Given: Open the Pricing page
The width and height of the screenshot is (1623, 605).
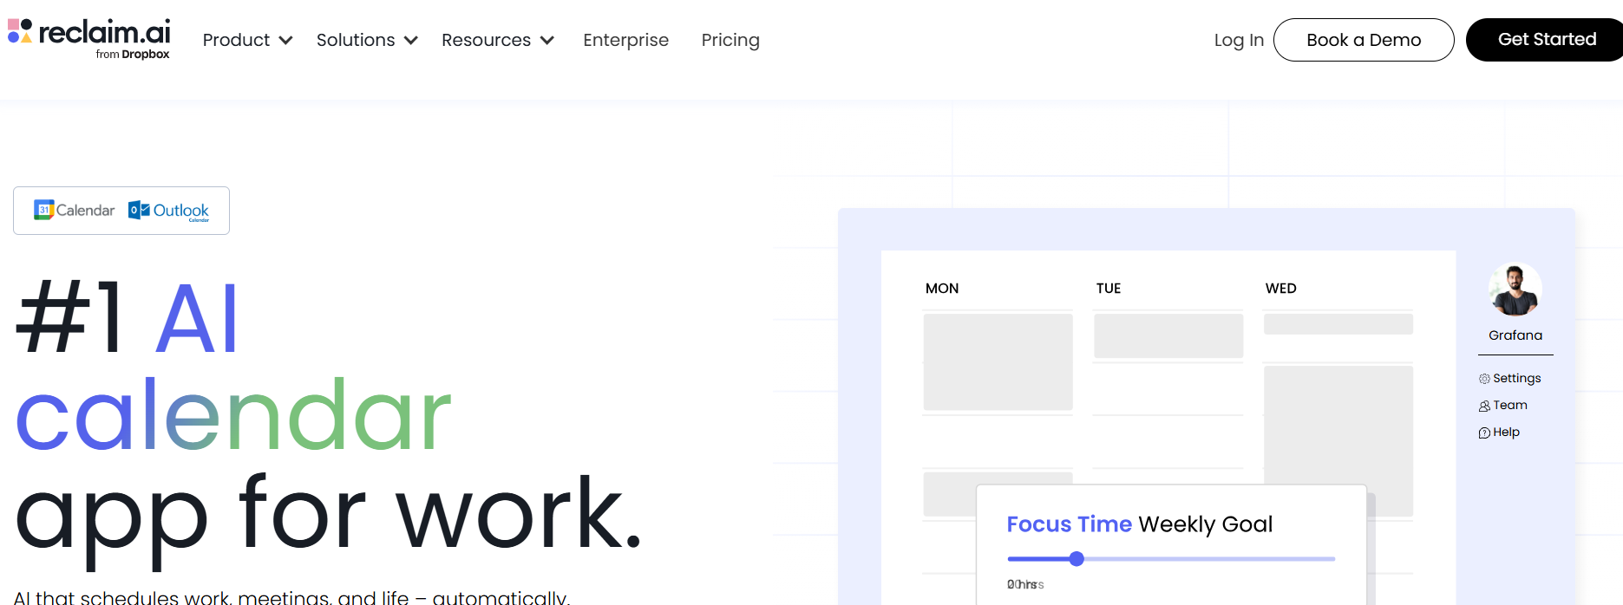Looking at the screenshot, I should pyautogui.click(x=730, y=40).
